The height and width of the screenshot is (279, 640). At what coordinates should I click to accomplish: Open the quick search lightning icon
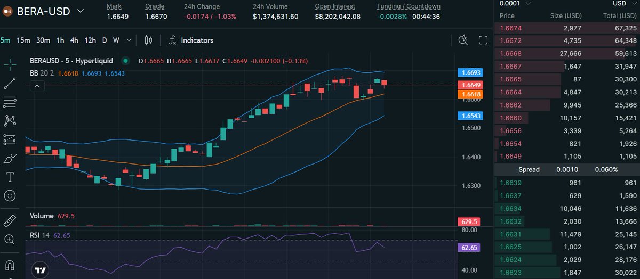tap(463, 40)
